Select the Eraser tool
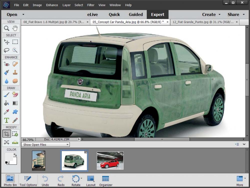This screenshot has height=188, width=250. pos(15,95)
